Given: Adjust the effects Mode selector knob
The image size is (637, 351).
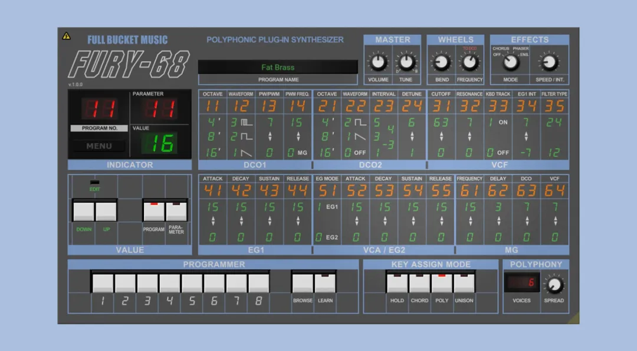Looking at the screenshot, I should pos(511,62).
